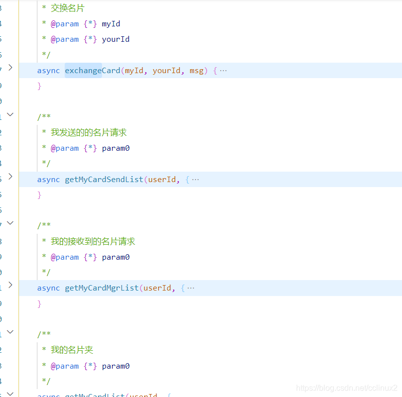Screen dimensions: 402x397
Task: Collapse comment block above getMyCardSendList
Action: pos(10,114)
